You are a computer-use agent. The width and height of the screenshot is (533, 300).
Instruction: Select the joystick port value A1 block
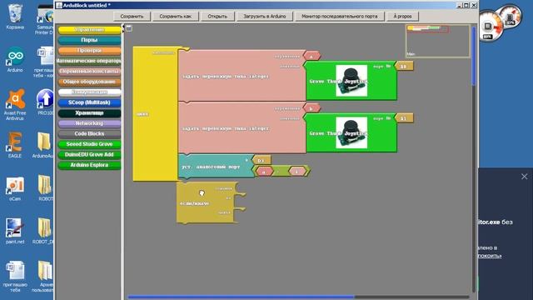pos(404,118)
